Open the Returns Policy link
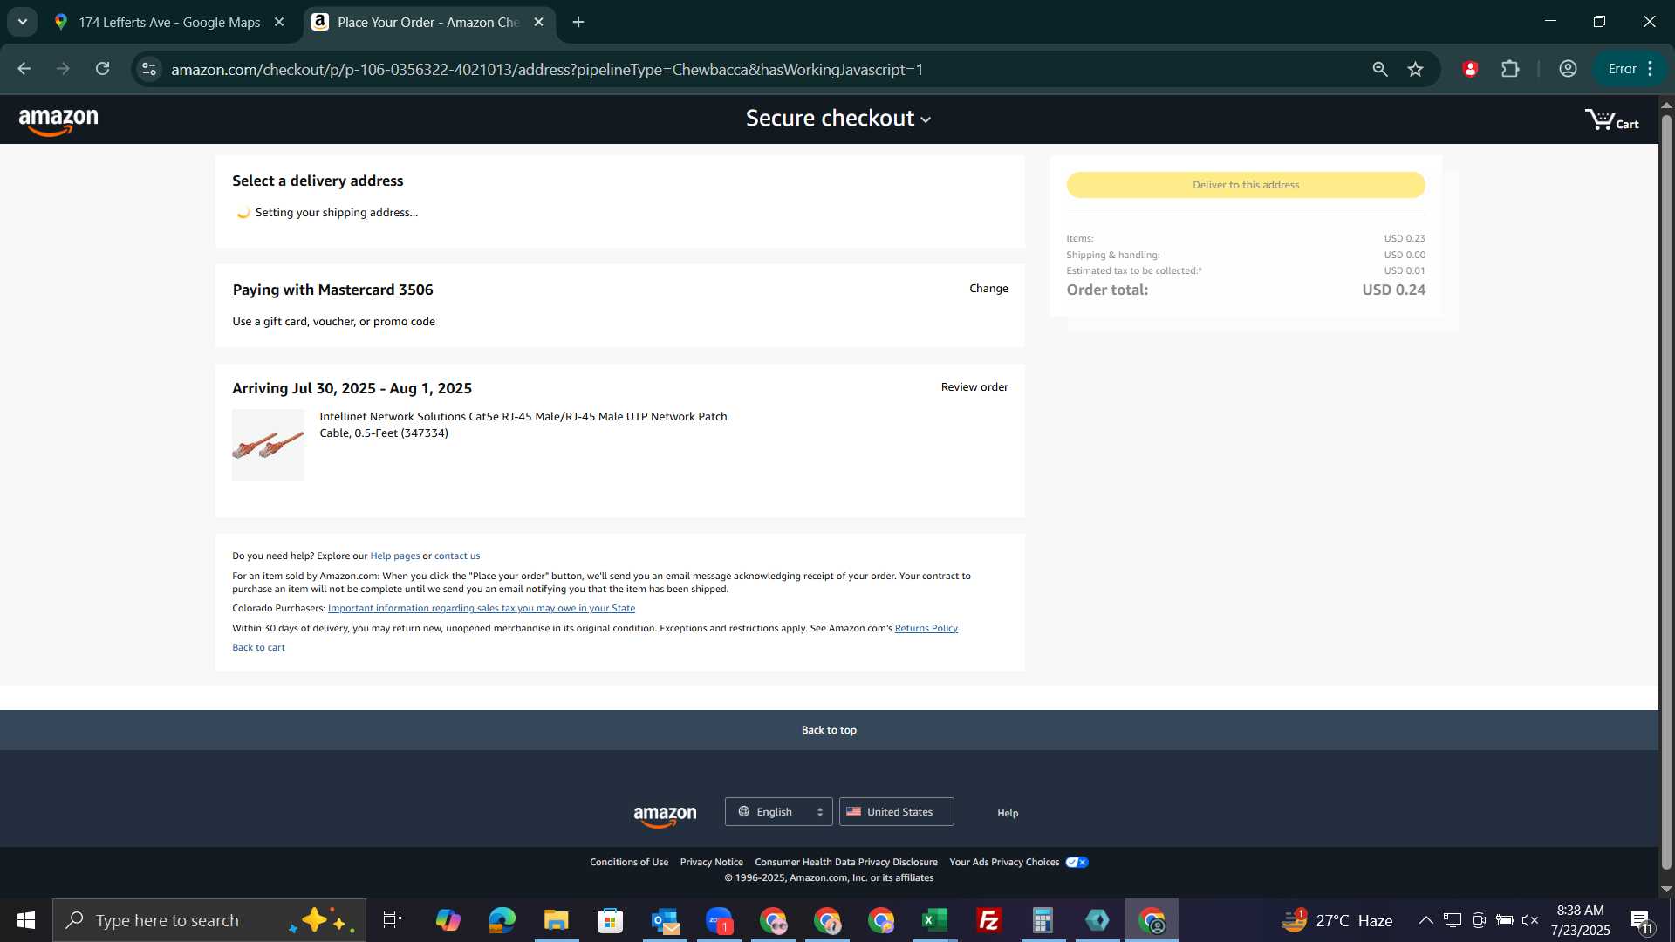The height and width of the screenshot is (942, 1675). pos(926,629)
